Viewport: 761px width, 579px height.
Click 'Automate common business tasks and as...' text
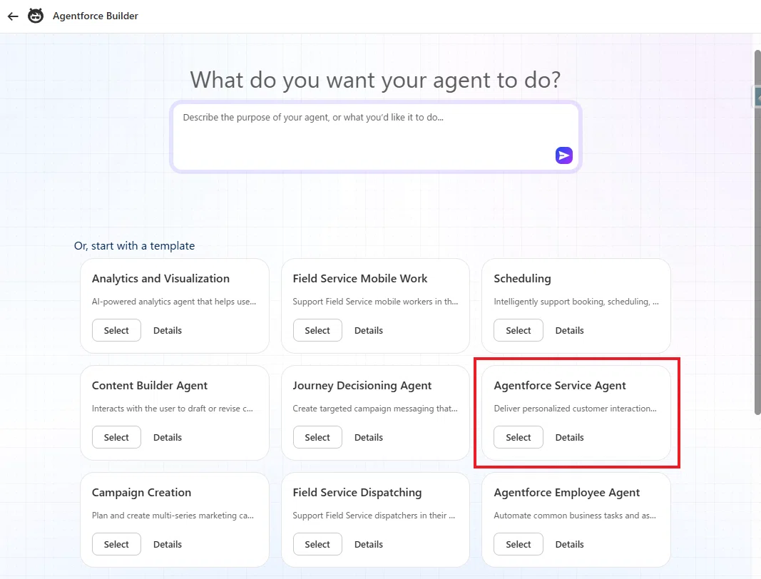pyautogui.click(x=575, y=516)
